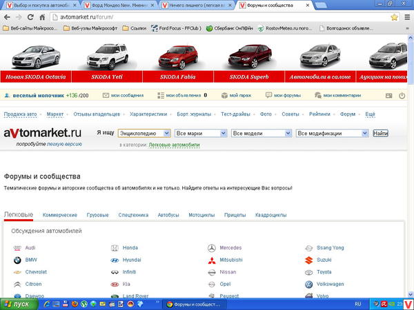Reload the page with the refresh icon
Image resolution: width=414 pixels, height=310 pixels.
(30, 17)
